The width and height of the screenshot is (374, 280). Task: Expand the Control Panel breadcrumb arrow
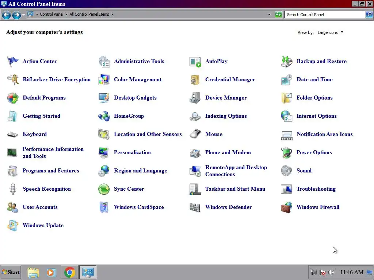tap(66, 15)
